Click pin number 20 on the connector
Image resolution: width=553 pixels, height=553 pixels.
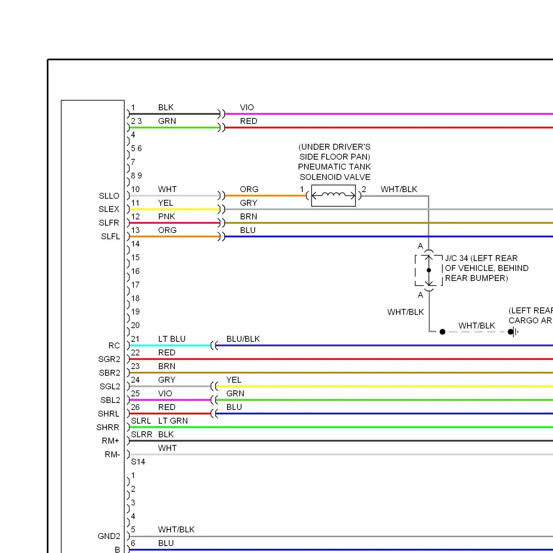[x=135, y=325]
